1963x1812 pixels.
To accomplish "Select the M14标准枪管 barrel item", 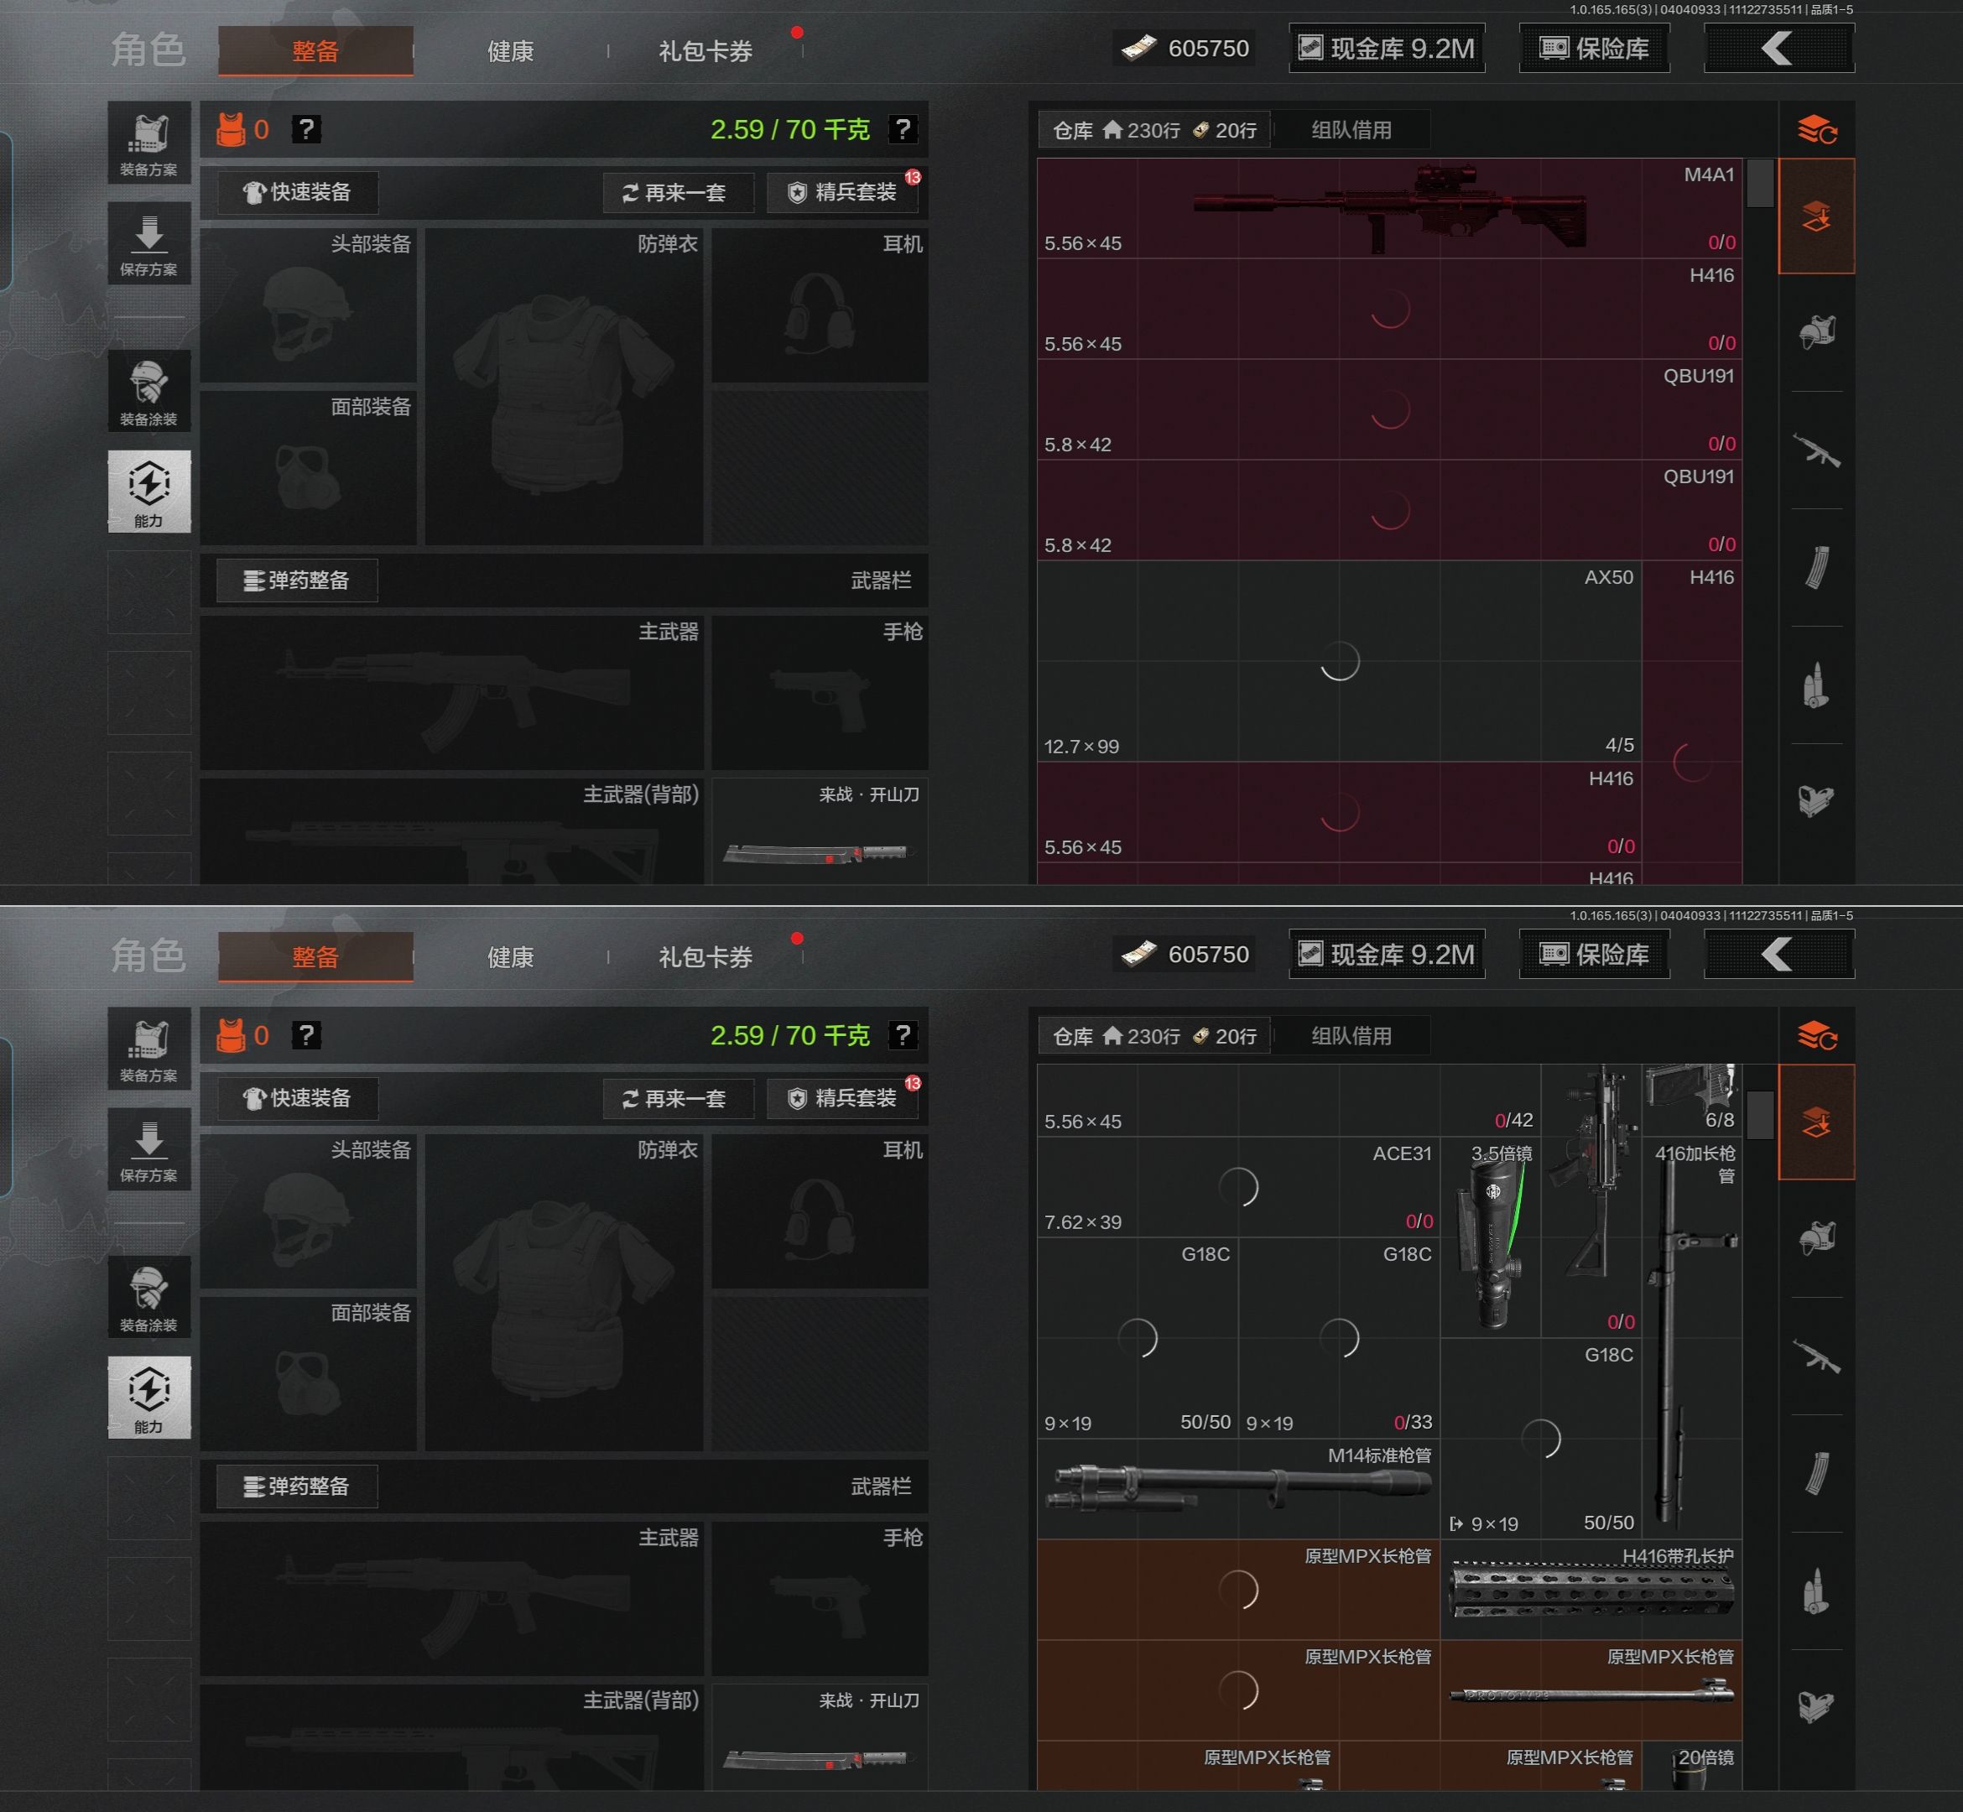I will point(1238,1487).
